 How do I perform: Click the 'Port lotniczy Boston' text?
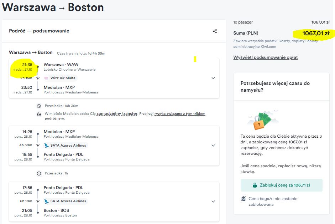click(x=60, y=215)
